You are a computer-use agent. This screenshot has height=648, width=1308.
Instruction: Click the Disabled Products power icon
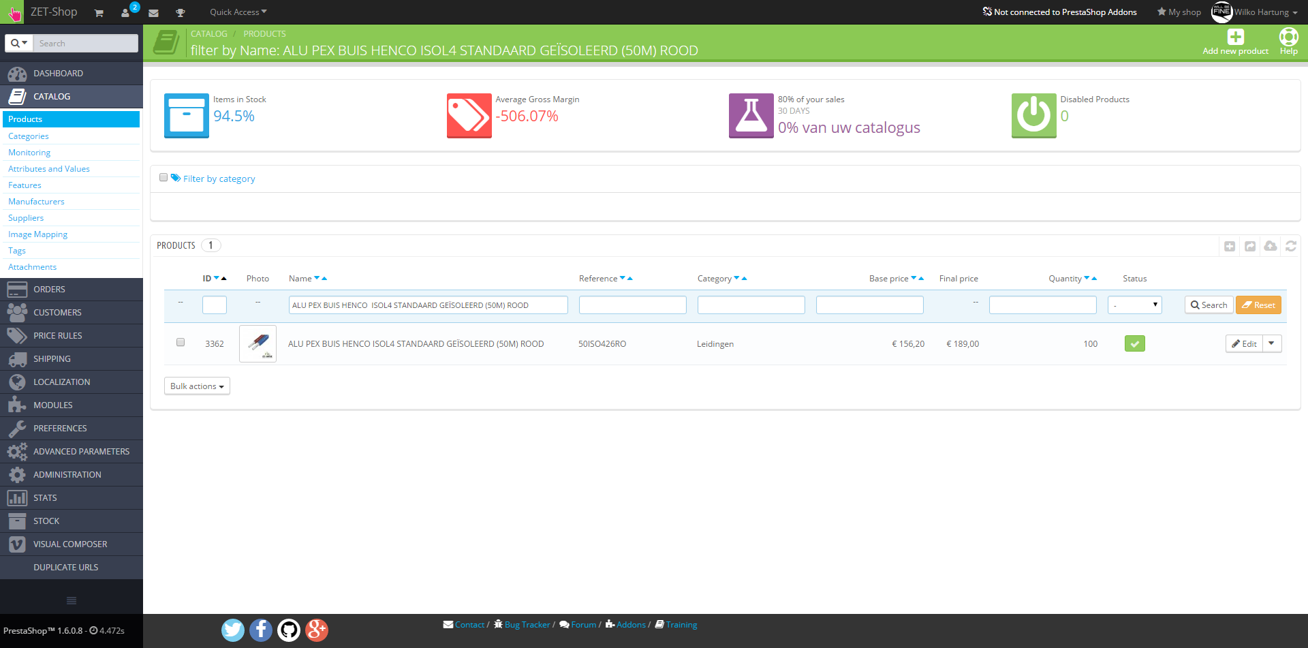(x=1034, y=116)
